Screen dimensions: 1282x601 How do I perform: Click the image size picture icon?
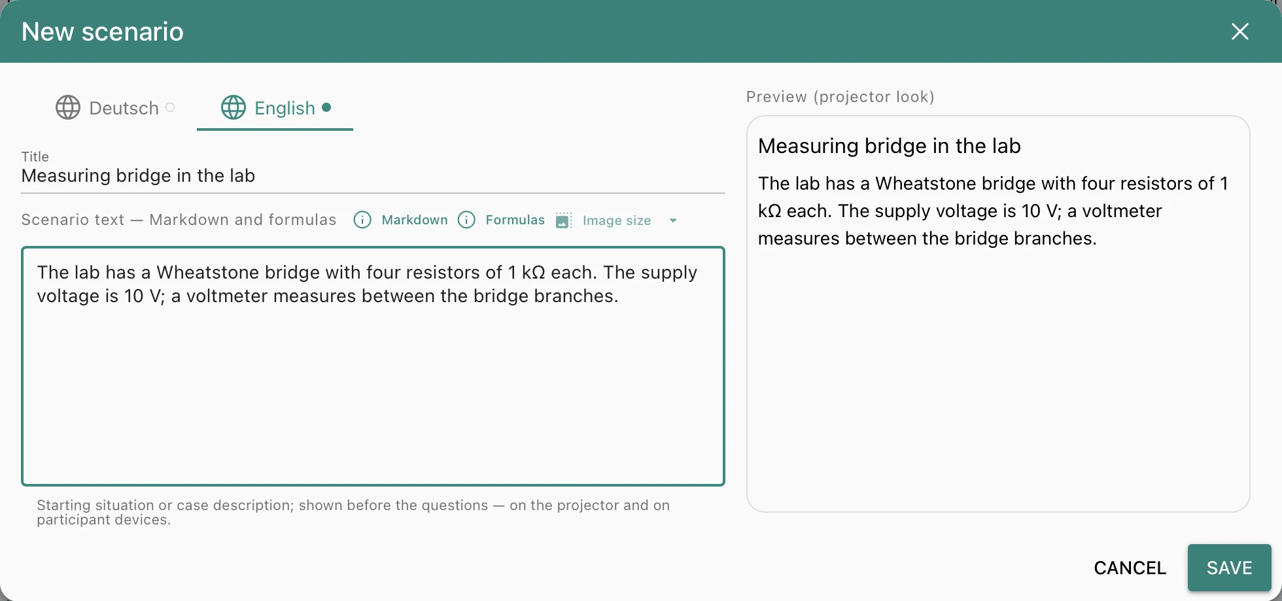[x=563, y=220]
